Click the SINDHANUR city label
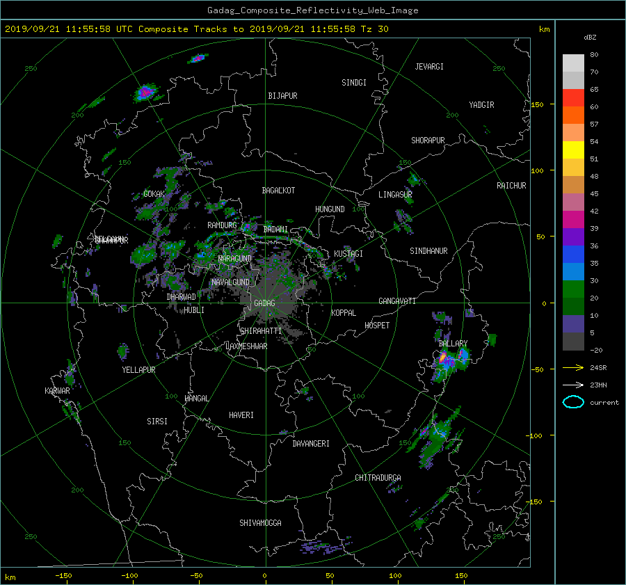 point(428,251)
